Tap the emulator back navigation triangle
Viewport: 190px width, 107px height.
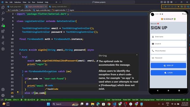point(157,90)
